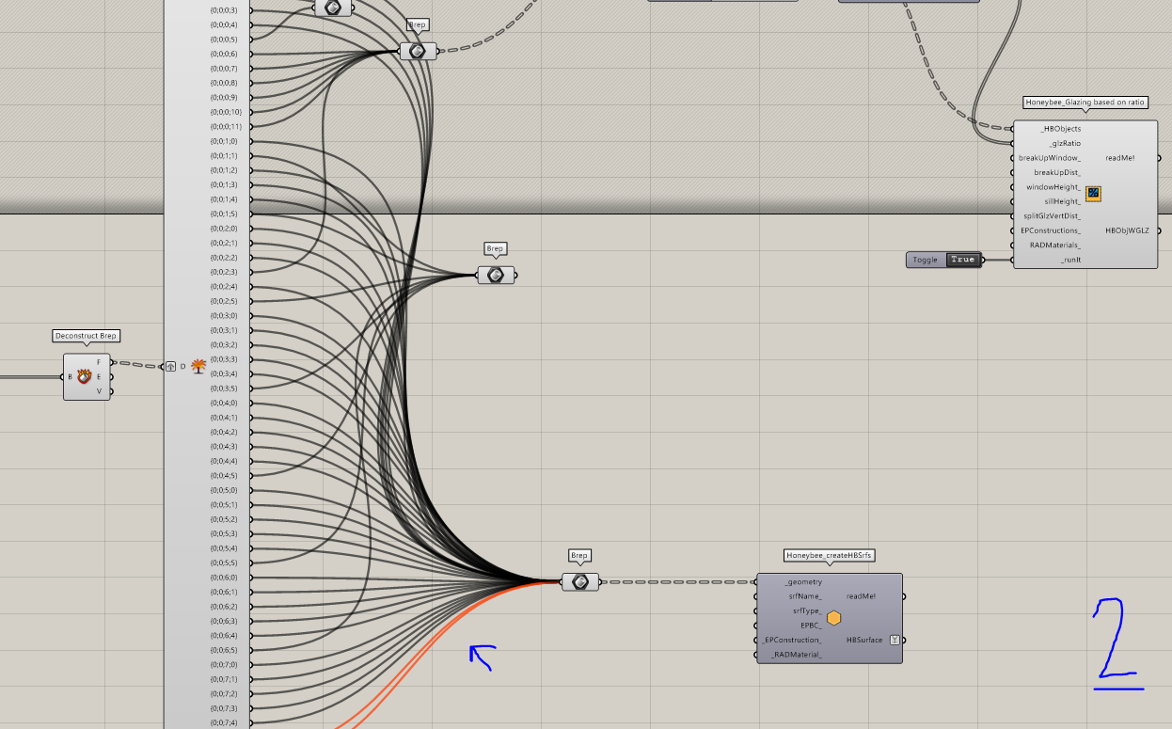The width and height of the screenshot is (1172, 729).
Task: Click the HBSurface output label
Action: coord(864,640)
